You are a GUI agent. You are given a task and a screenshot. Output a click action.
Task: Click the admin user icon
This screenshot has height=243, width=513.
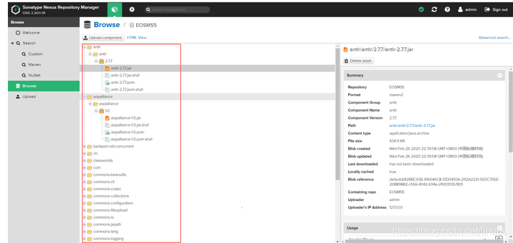[x=460, y=10]
